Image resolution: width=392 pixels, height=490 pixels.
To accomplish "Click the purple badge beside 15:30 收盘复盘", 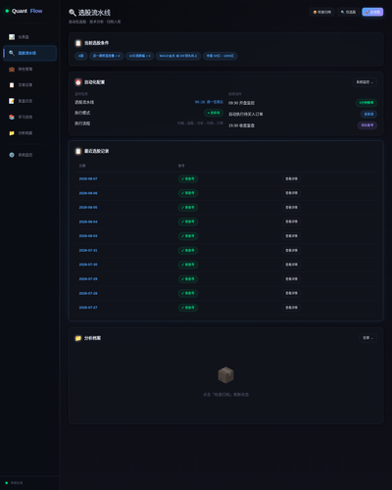I will pos(367,125).
